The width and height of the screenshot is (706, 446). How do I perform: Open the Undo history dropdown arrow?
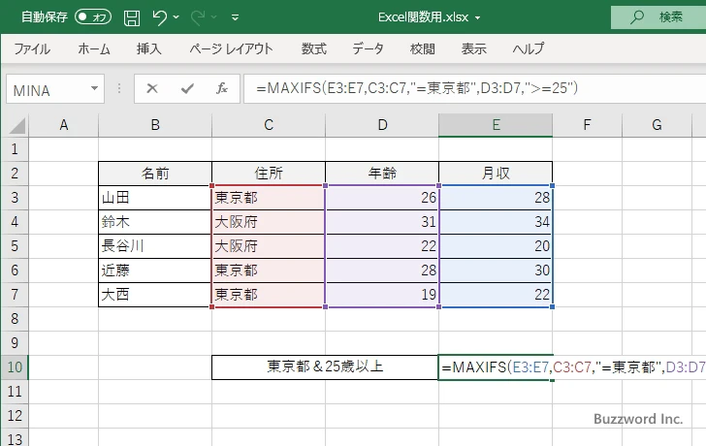click(x=176, y=17)
